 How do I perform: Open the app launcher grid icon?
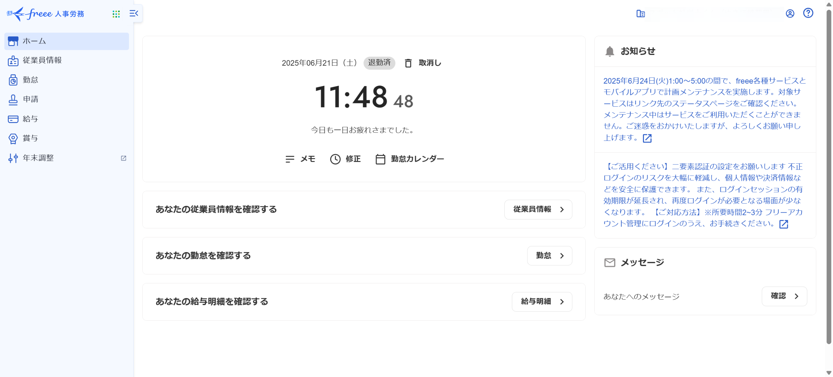[116, 14]
